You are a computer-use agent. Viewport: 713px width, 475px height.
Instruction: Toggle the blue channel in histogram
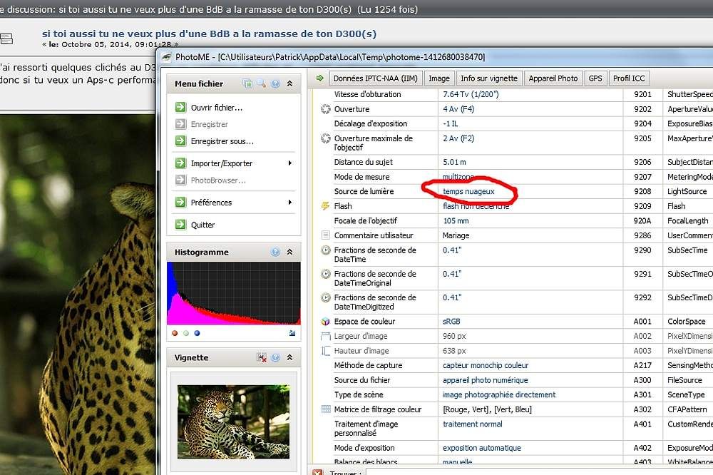pyautogui.click(x=197, y=333)
